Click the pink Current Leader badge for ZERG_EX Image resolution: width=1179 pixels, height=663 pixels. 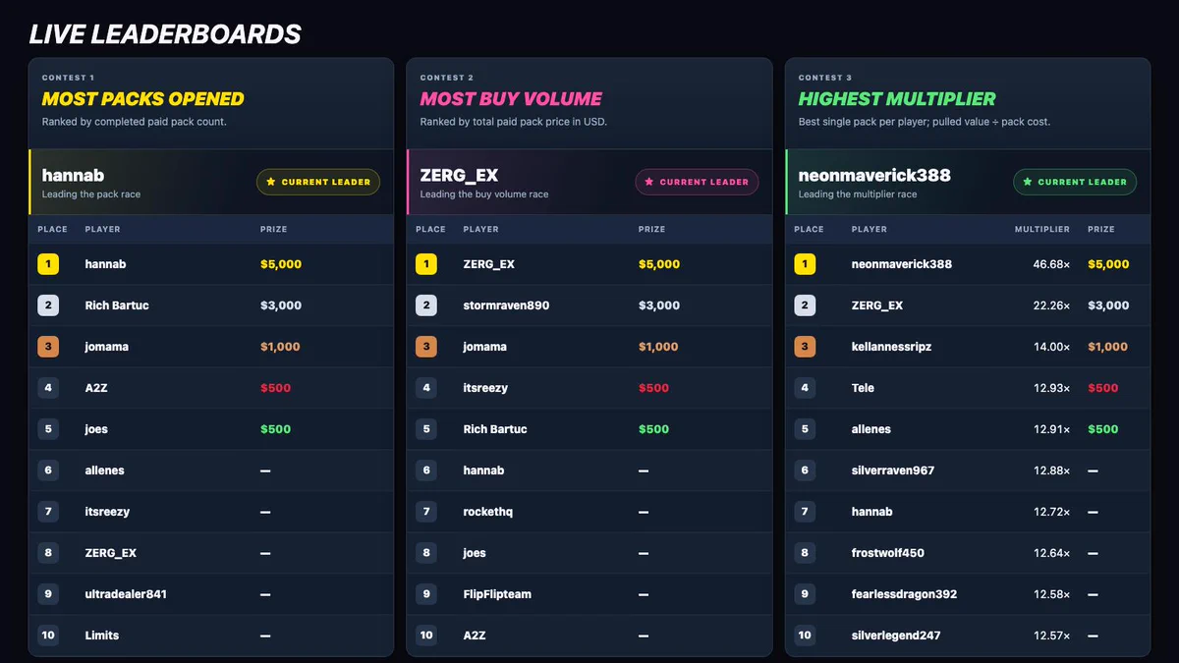tap(697, 182)
